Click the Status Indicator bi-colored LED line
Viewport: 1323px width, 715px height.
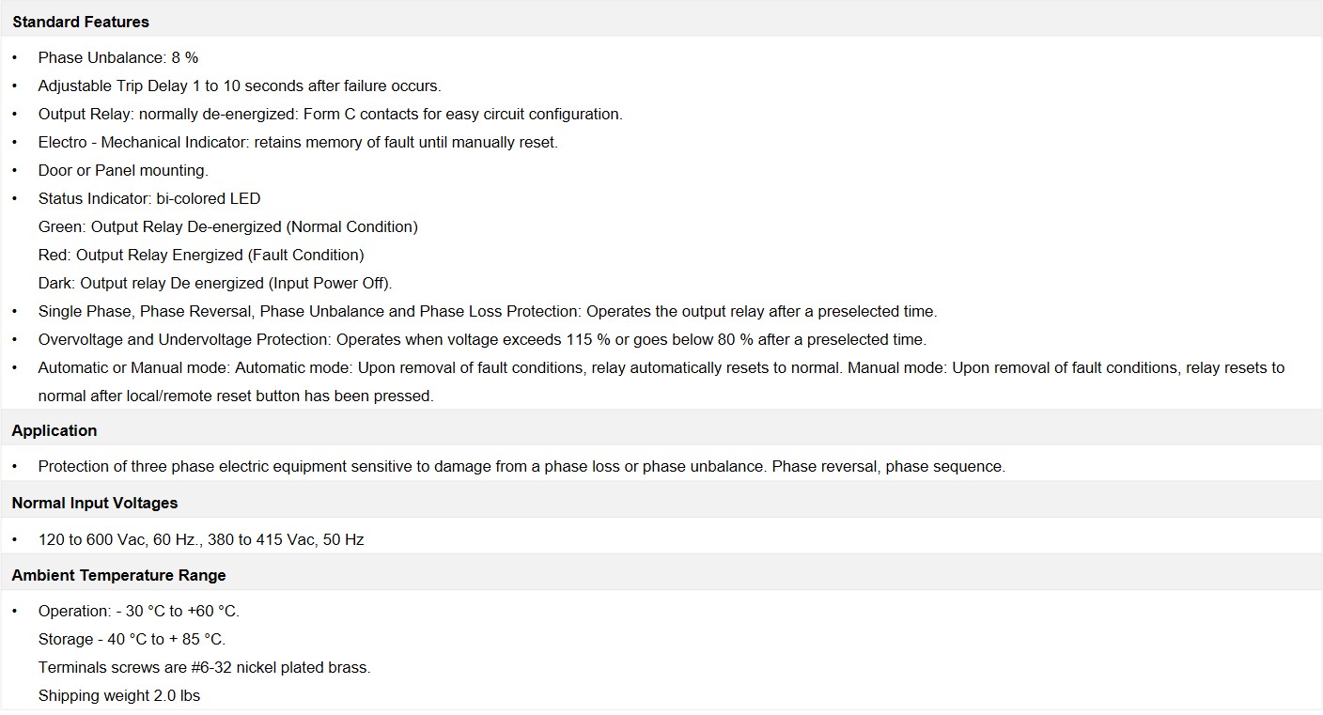pyautogui.click(x=149, y=198)
